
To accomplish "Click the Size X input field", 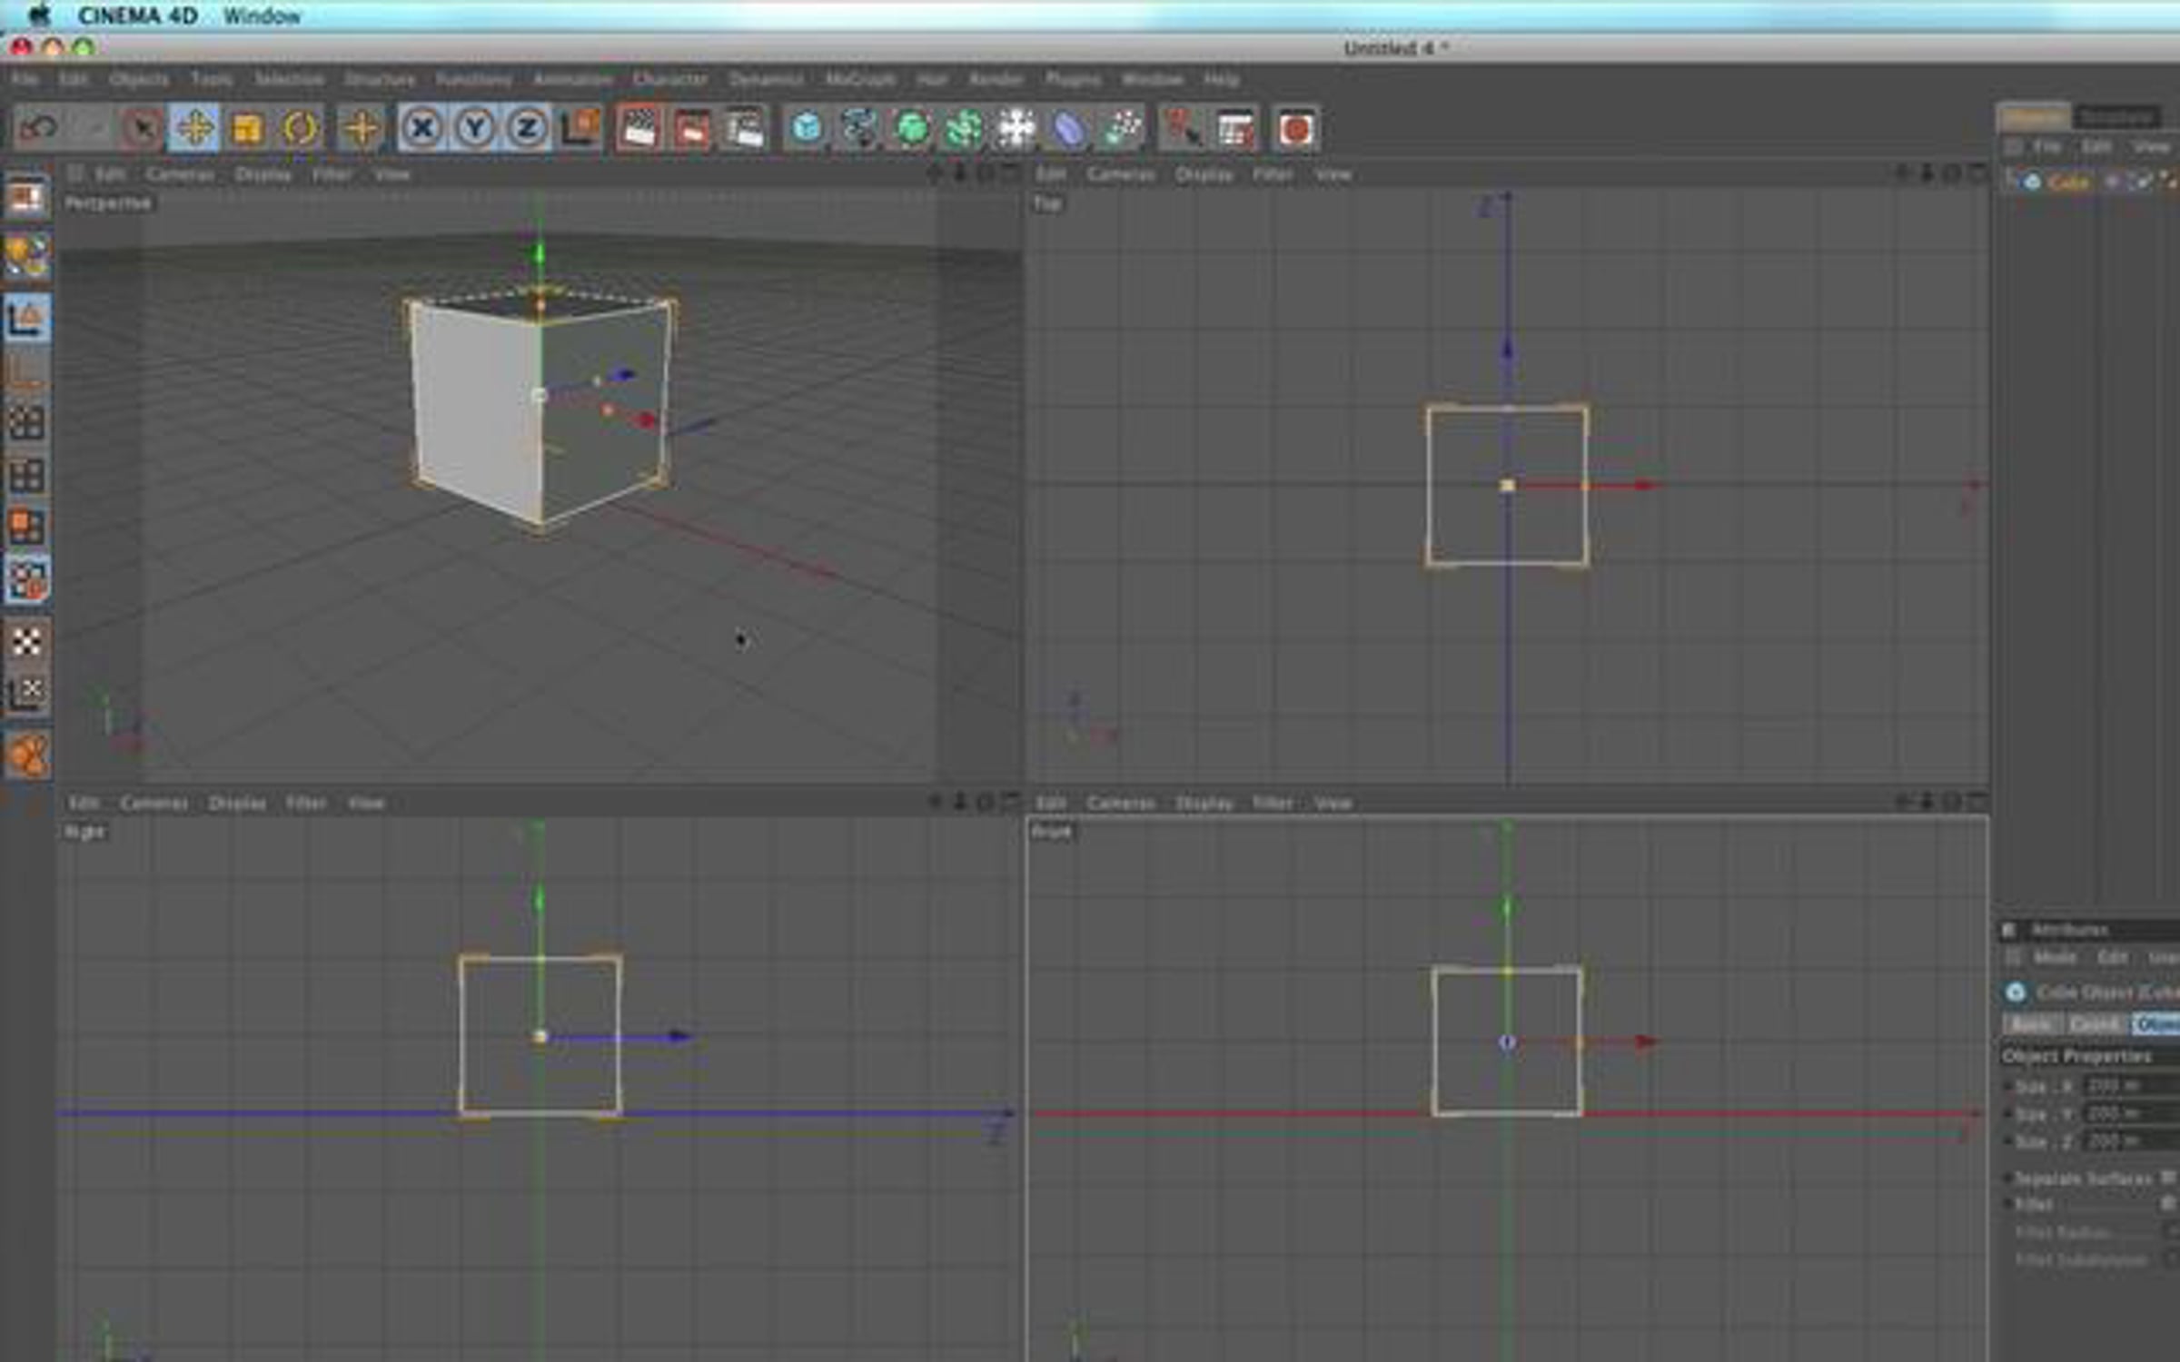I will tap(2130, 1086).
